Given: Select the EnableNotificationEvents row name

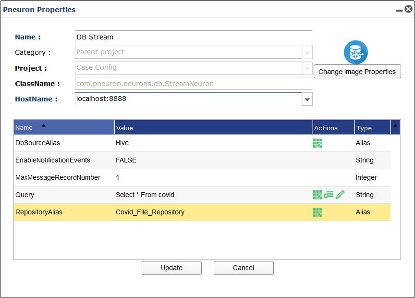Looking at the screenshot, I should (53, 160).
